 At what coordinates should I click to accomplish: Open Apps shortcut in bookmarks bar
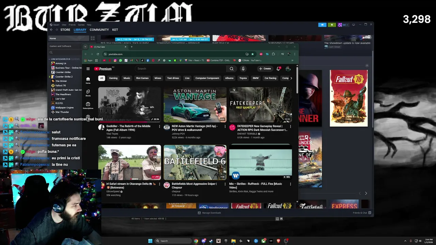(x=88, y=61)
